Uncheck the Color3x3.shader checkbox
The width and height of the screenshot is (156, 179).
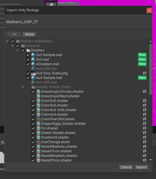[x=33, y=101]
